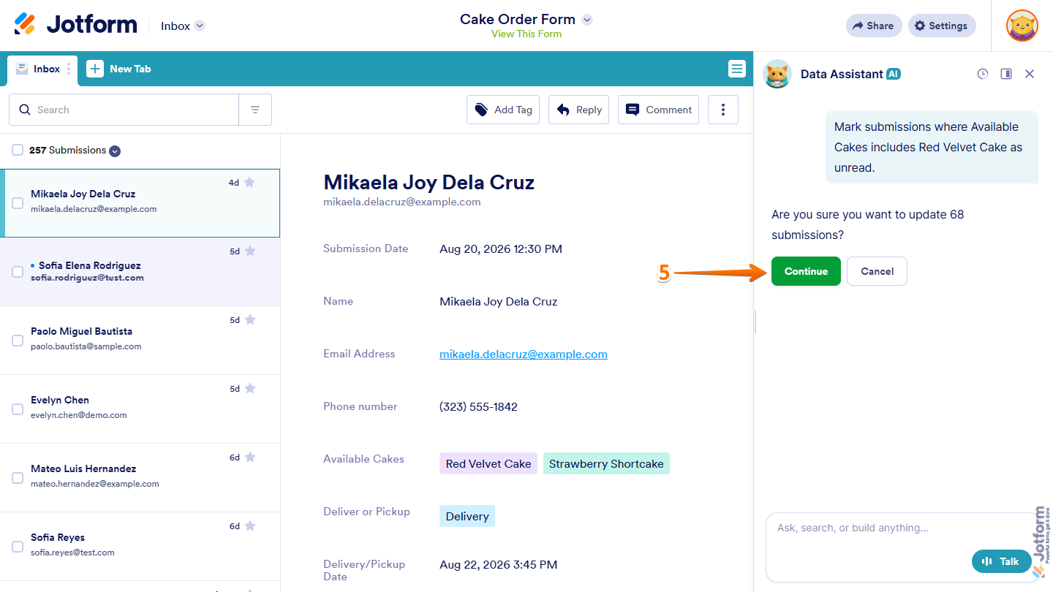Click the Delivery tag
Screen dimensions: 1053x592
467,516
